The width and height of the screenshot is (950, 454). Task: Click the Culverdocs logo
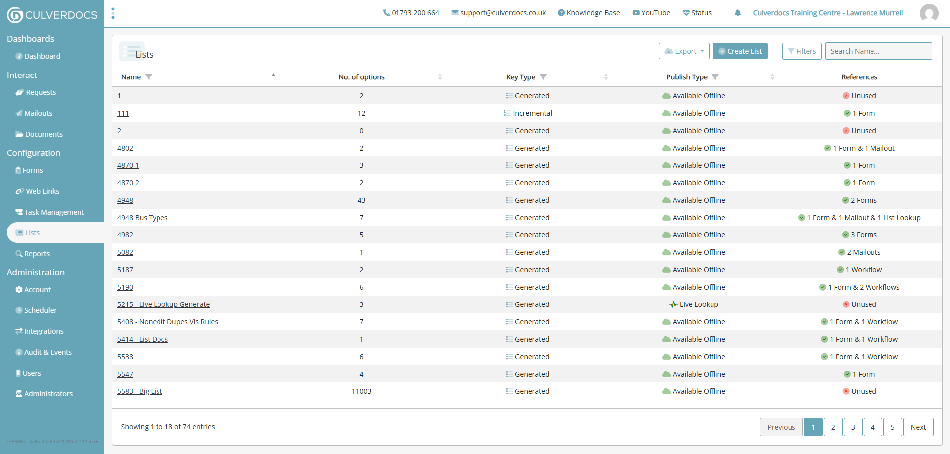tap(52, 15)
